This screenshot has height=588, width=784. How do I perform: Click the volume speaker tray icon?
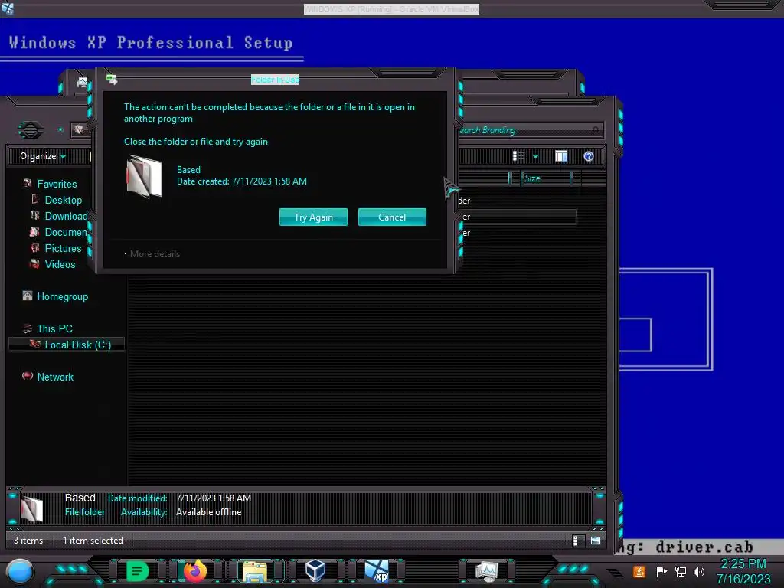699,571
